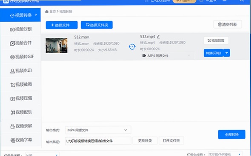Click the 格式:mp4 output format text
251x156 pixels.
[x=148, y=43]
